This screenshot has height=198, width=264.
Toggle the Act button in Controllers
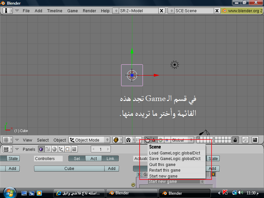(x=94, y=159)
